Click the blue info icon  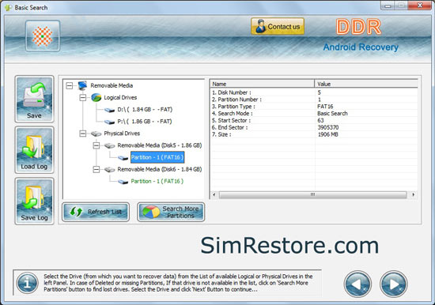click(x=27, y=283)
